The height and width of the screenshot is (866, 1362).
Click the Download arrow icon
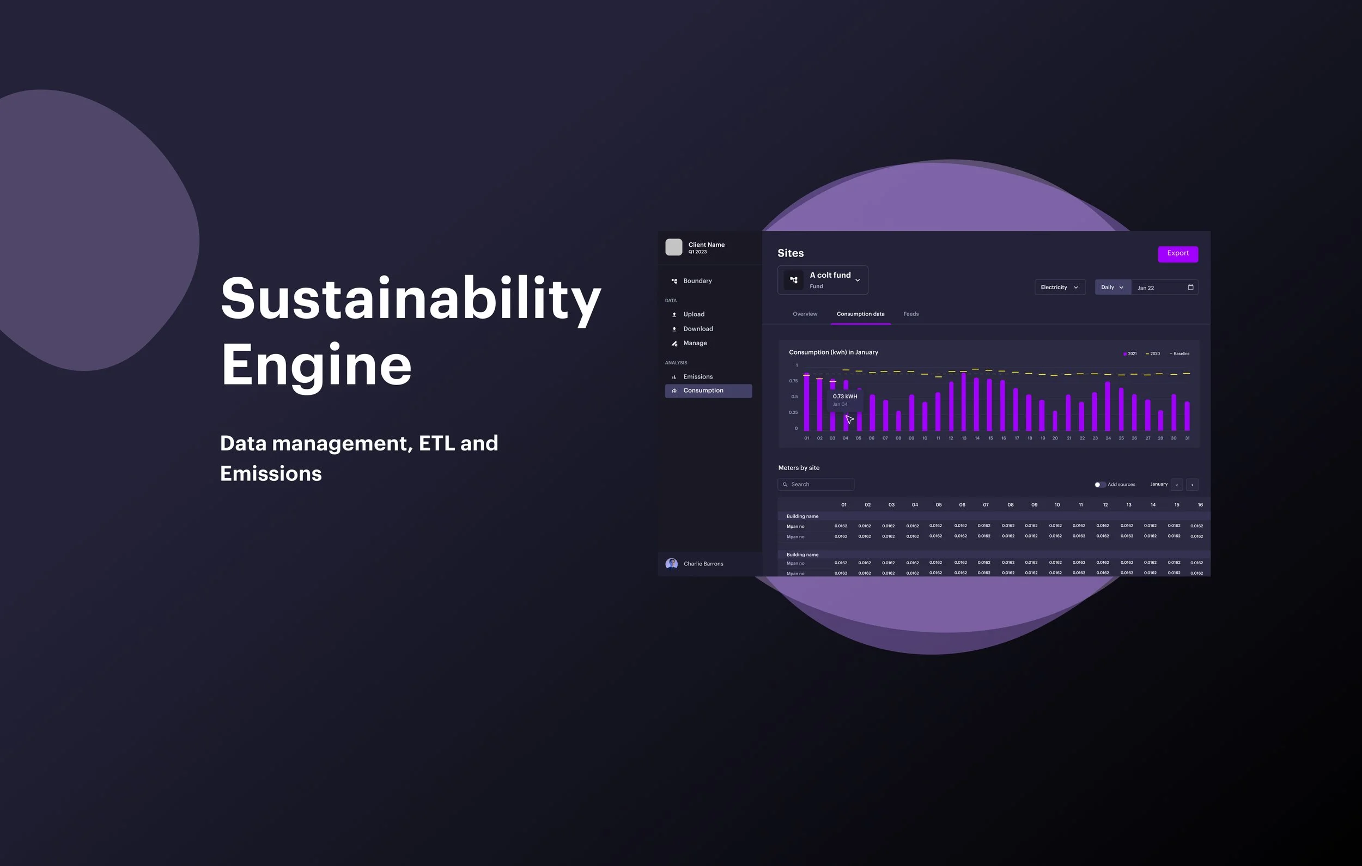674,329
